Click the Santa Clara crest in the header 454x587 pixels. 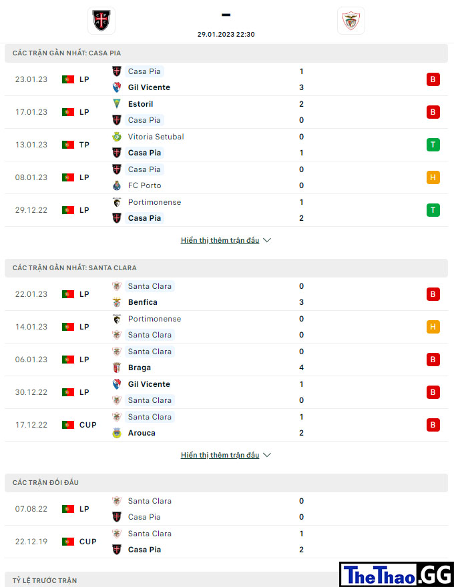351,21
